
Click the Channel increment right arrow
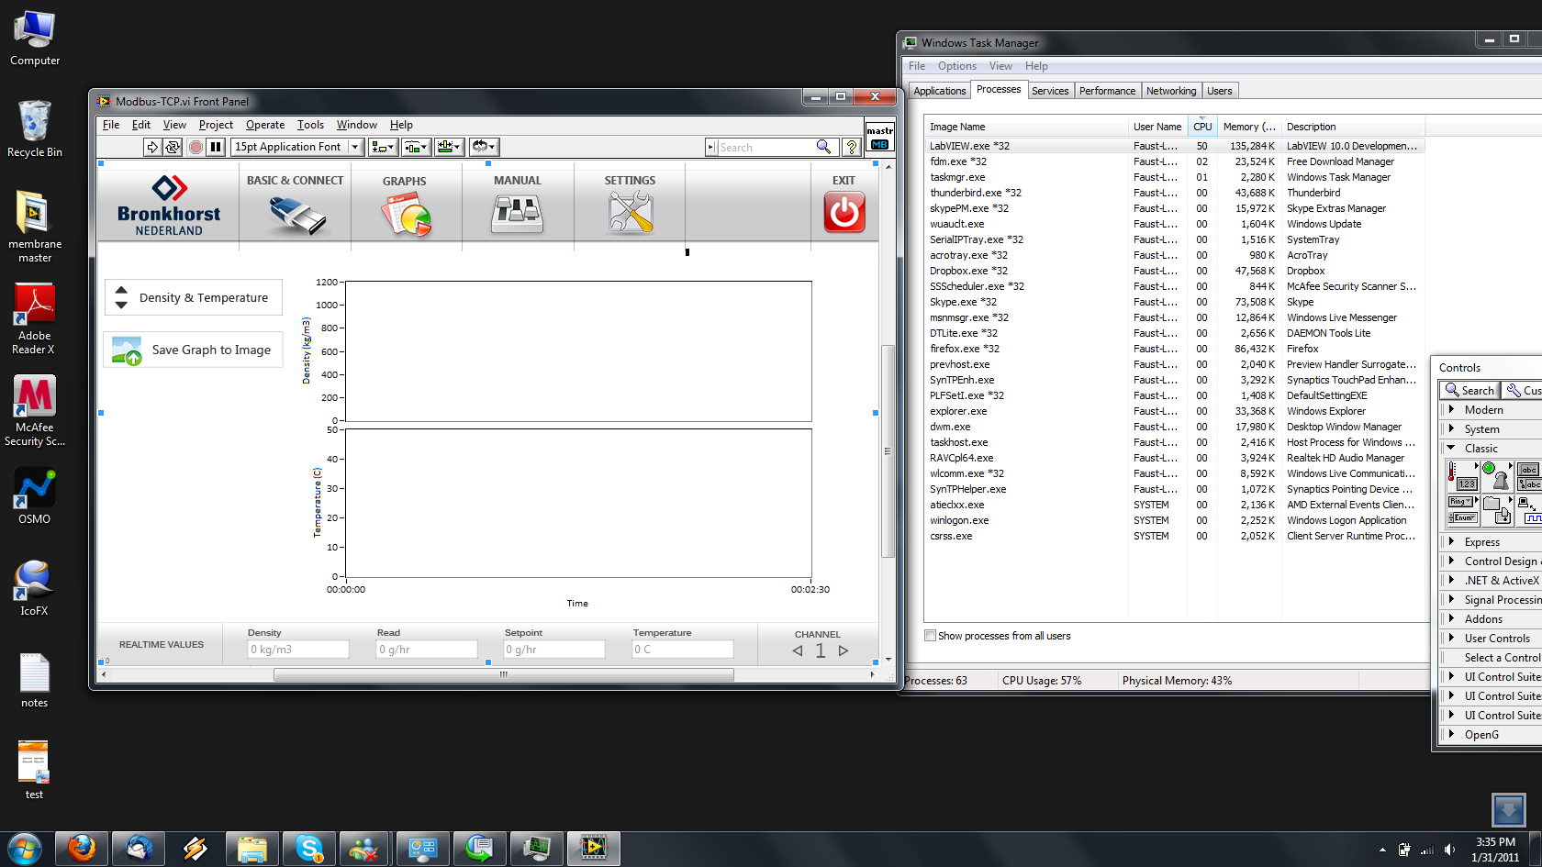coord(844,650)
